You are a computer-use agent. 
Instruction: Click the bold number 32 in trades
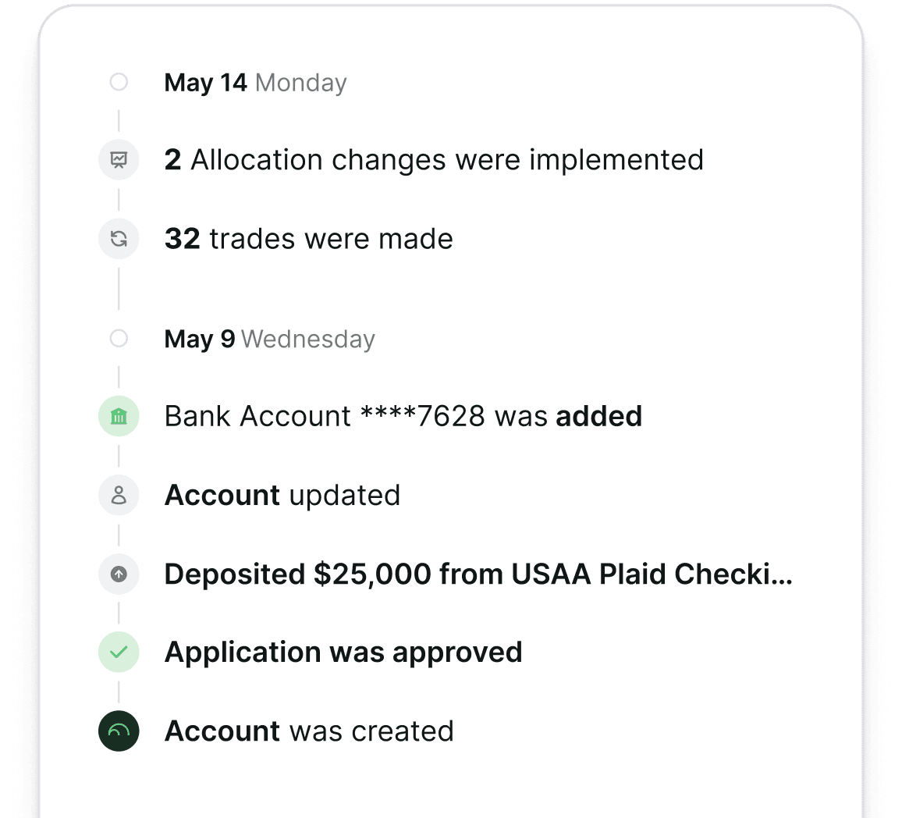[x=183, y=239]
